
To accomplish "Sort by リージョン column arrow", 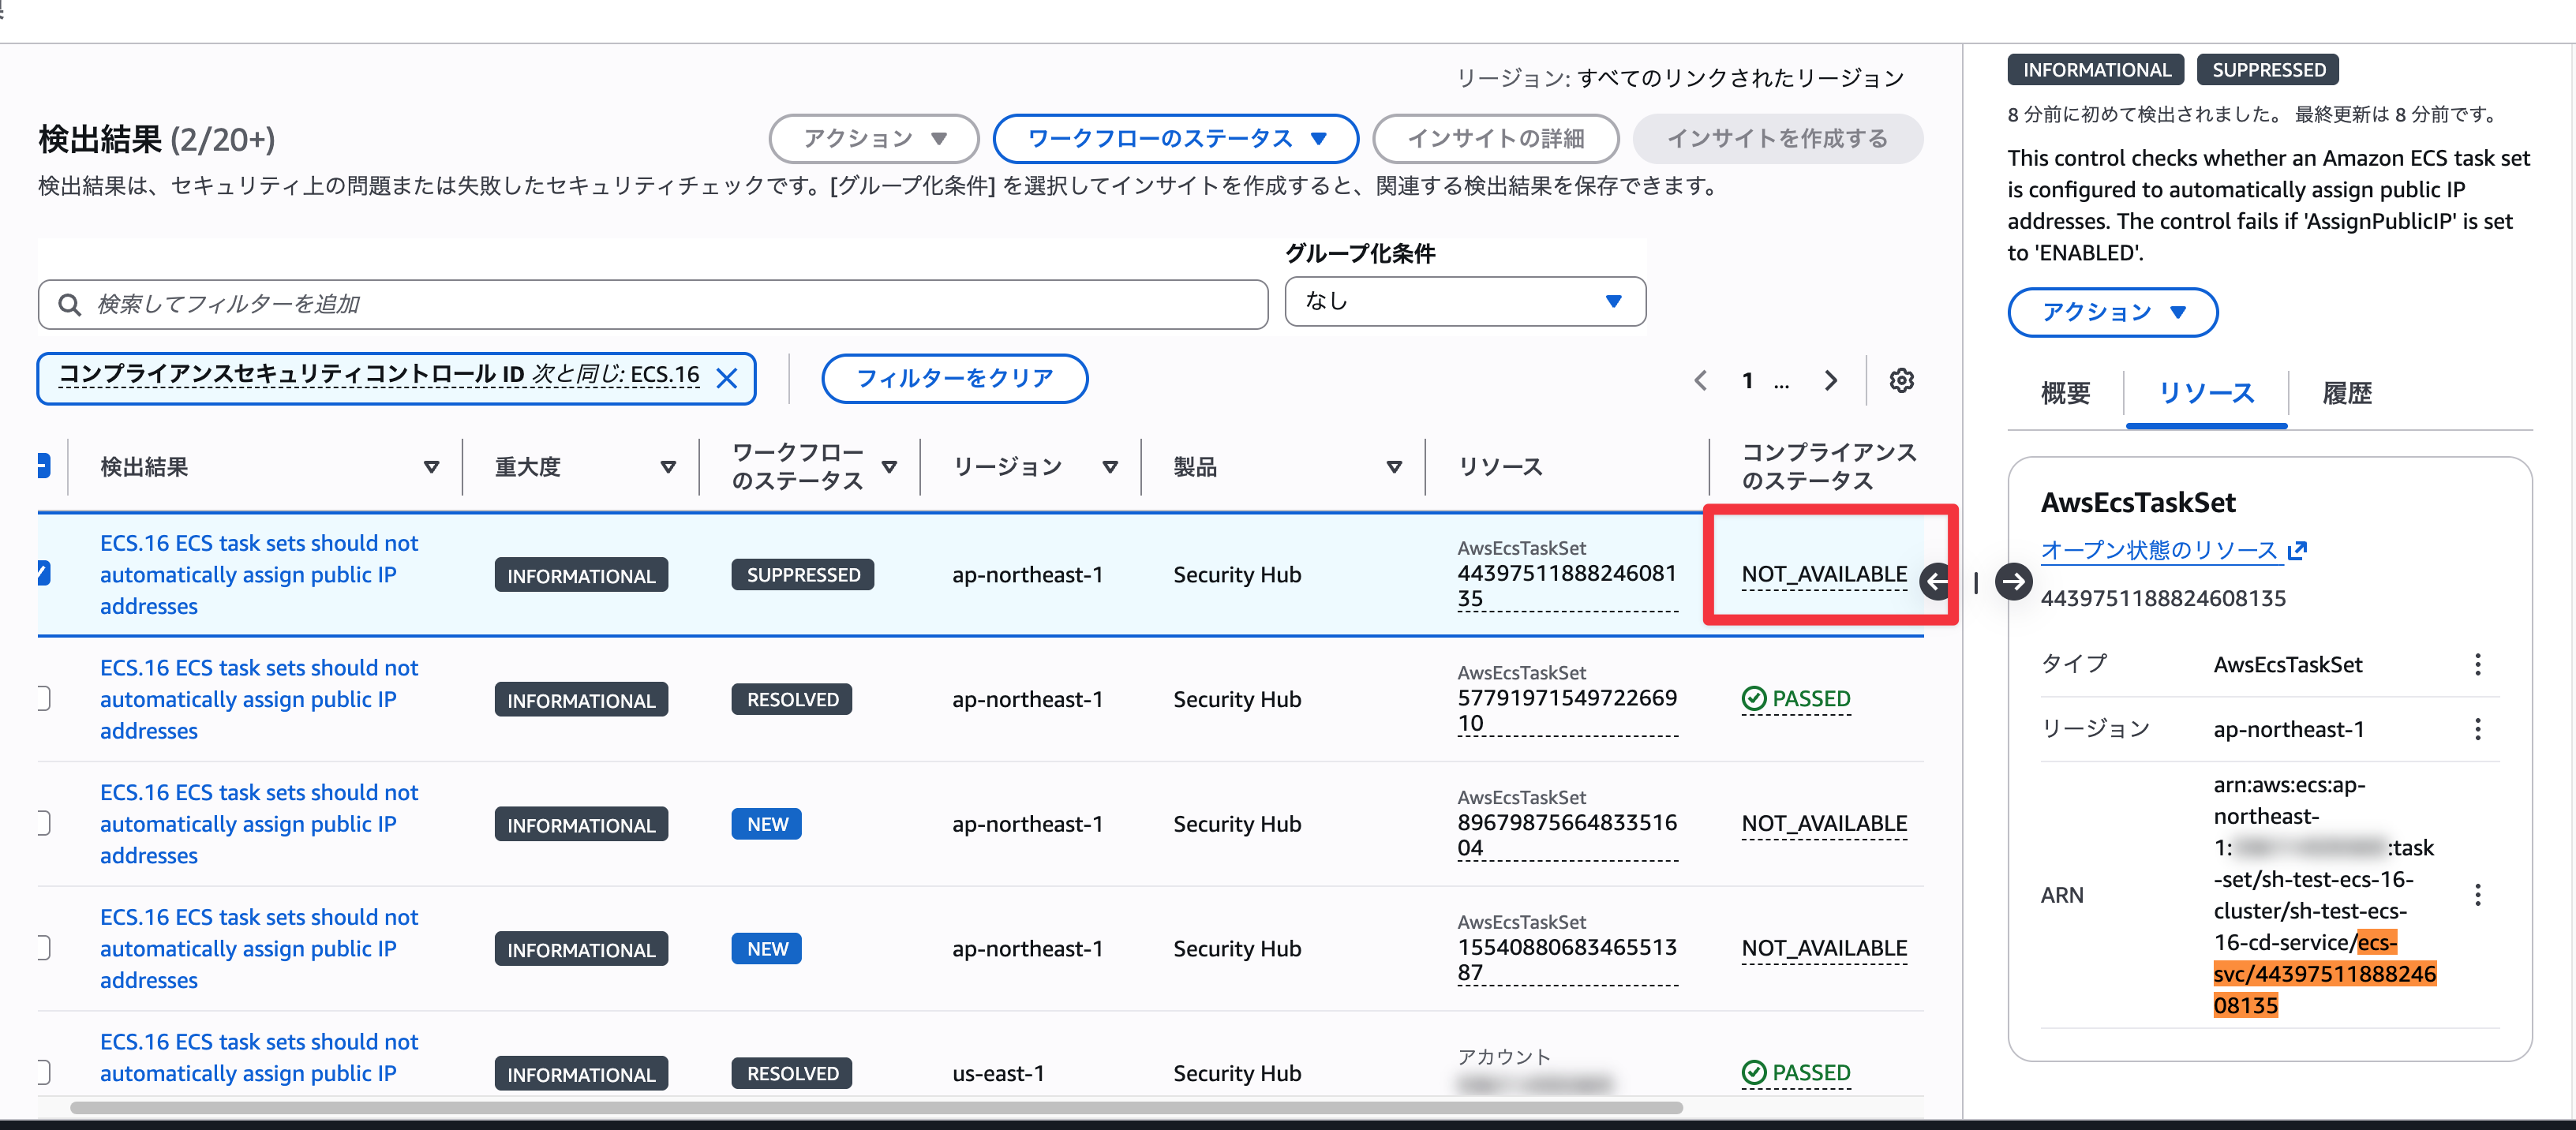I will tap(1110, 467).
